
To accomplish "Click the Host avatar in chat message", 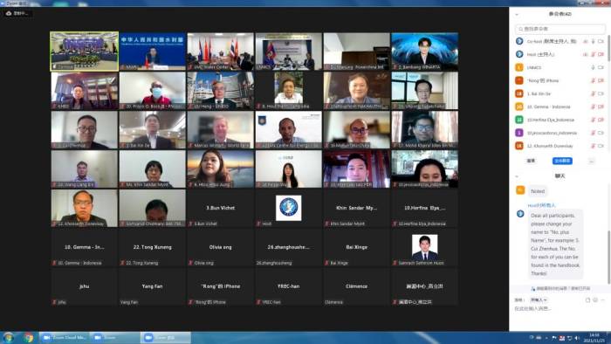I will [x=520, y=214].
